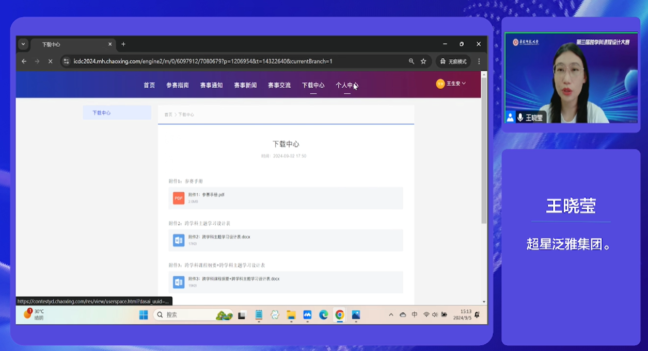Switch to Google Chrome on the taskbar
The height and width of the screenshot is (351, 648).
(x=340, y=315)
